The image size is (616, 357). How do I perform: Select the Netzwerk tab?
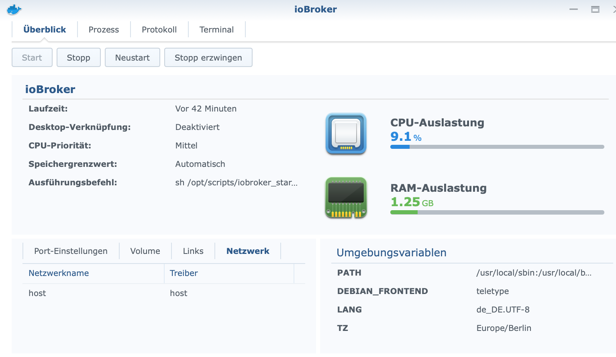tap(248, 251)
